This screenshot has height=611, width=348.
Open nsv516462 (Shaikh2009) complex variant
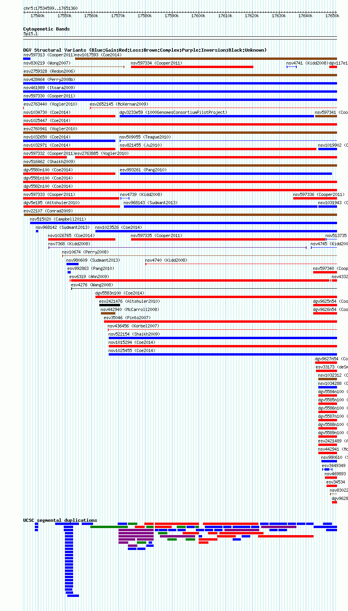[x=180, y=165]
